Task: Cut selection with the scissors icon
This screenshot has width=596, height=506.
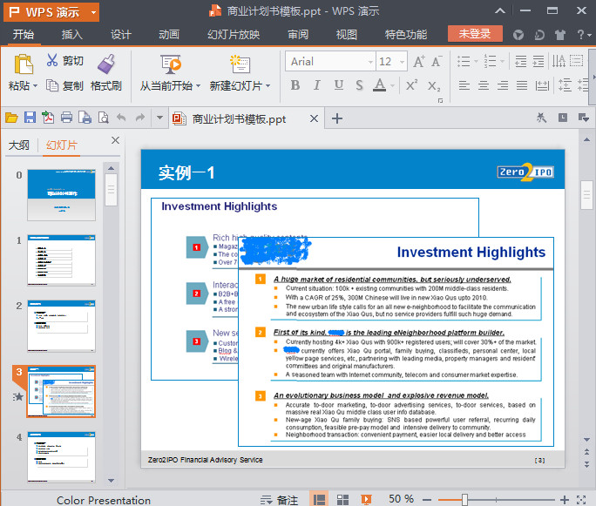Action: (52, 60)
